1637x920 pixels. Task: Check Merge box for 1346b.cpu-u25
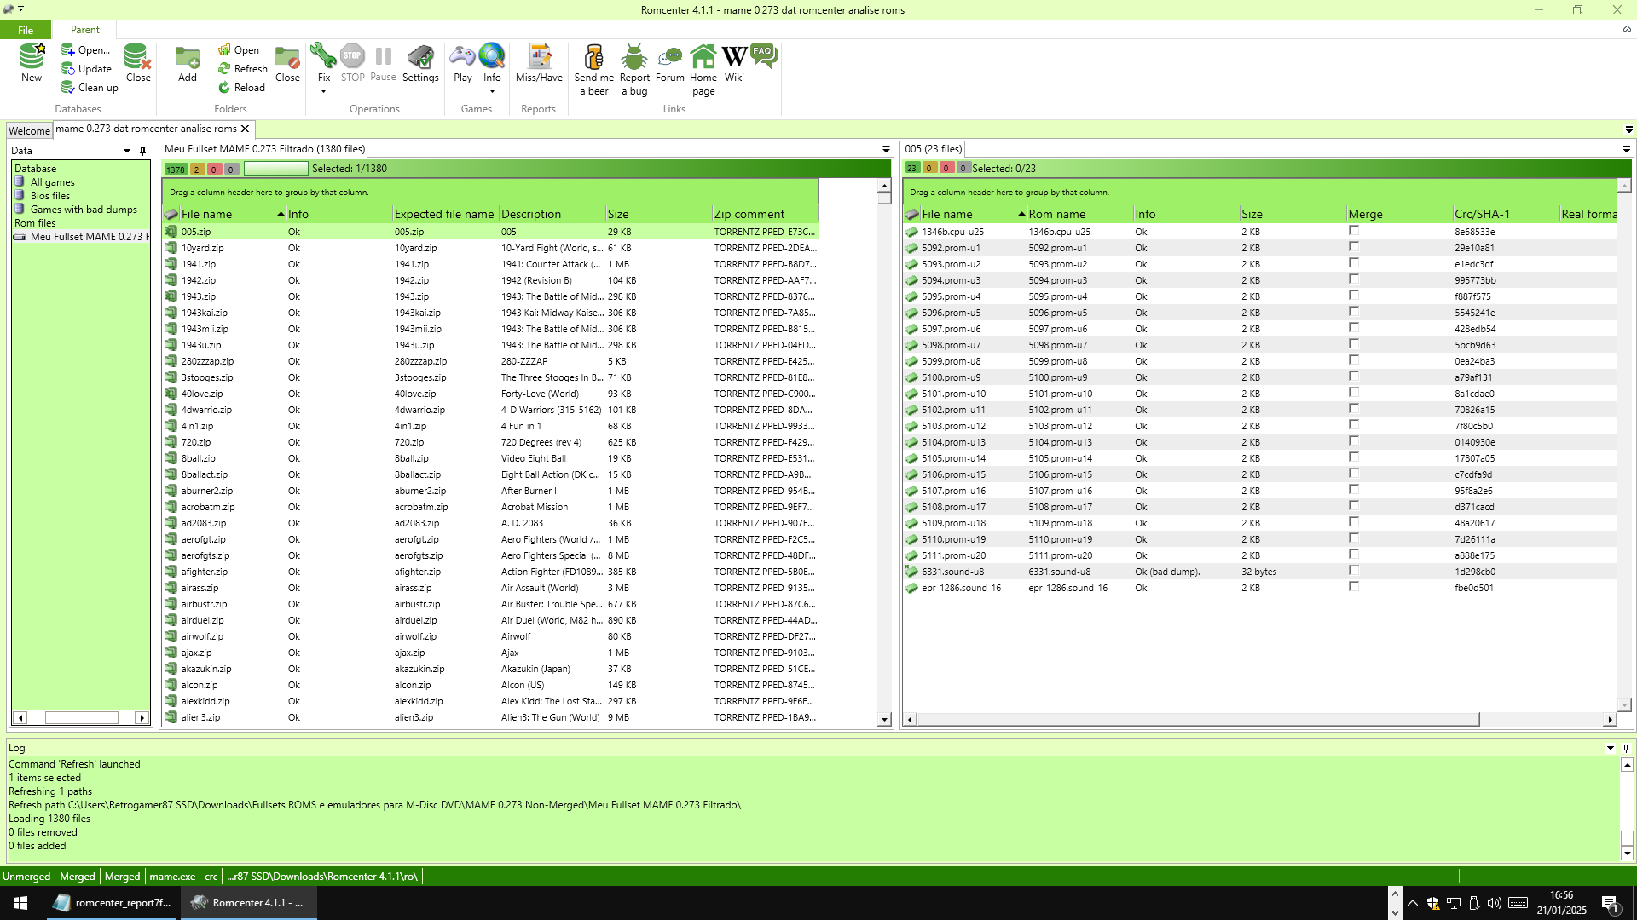click(1353, 231)
